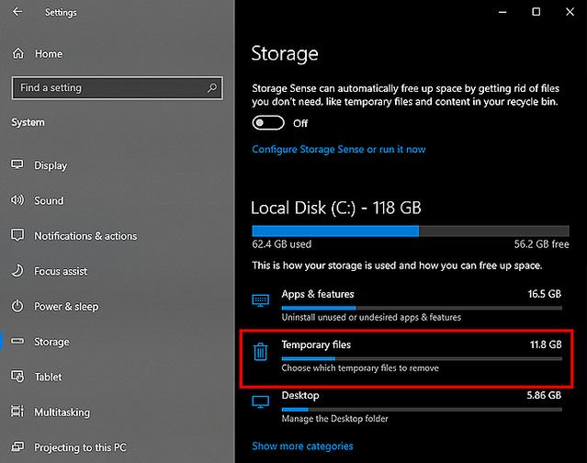Click the Notifications & actions icon
This screenshot has height=463, width=587.
pos(17,235)
